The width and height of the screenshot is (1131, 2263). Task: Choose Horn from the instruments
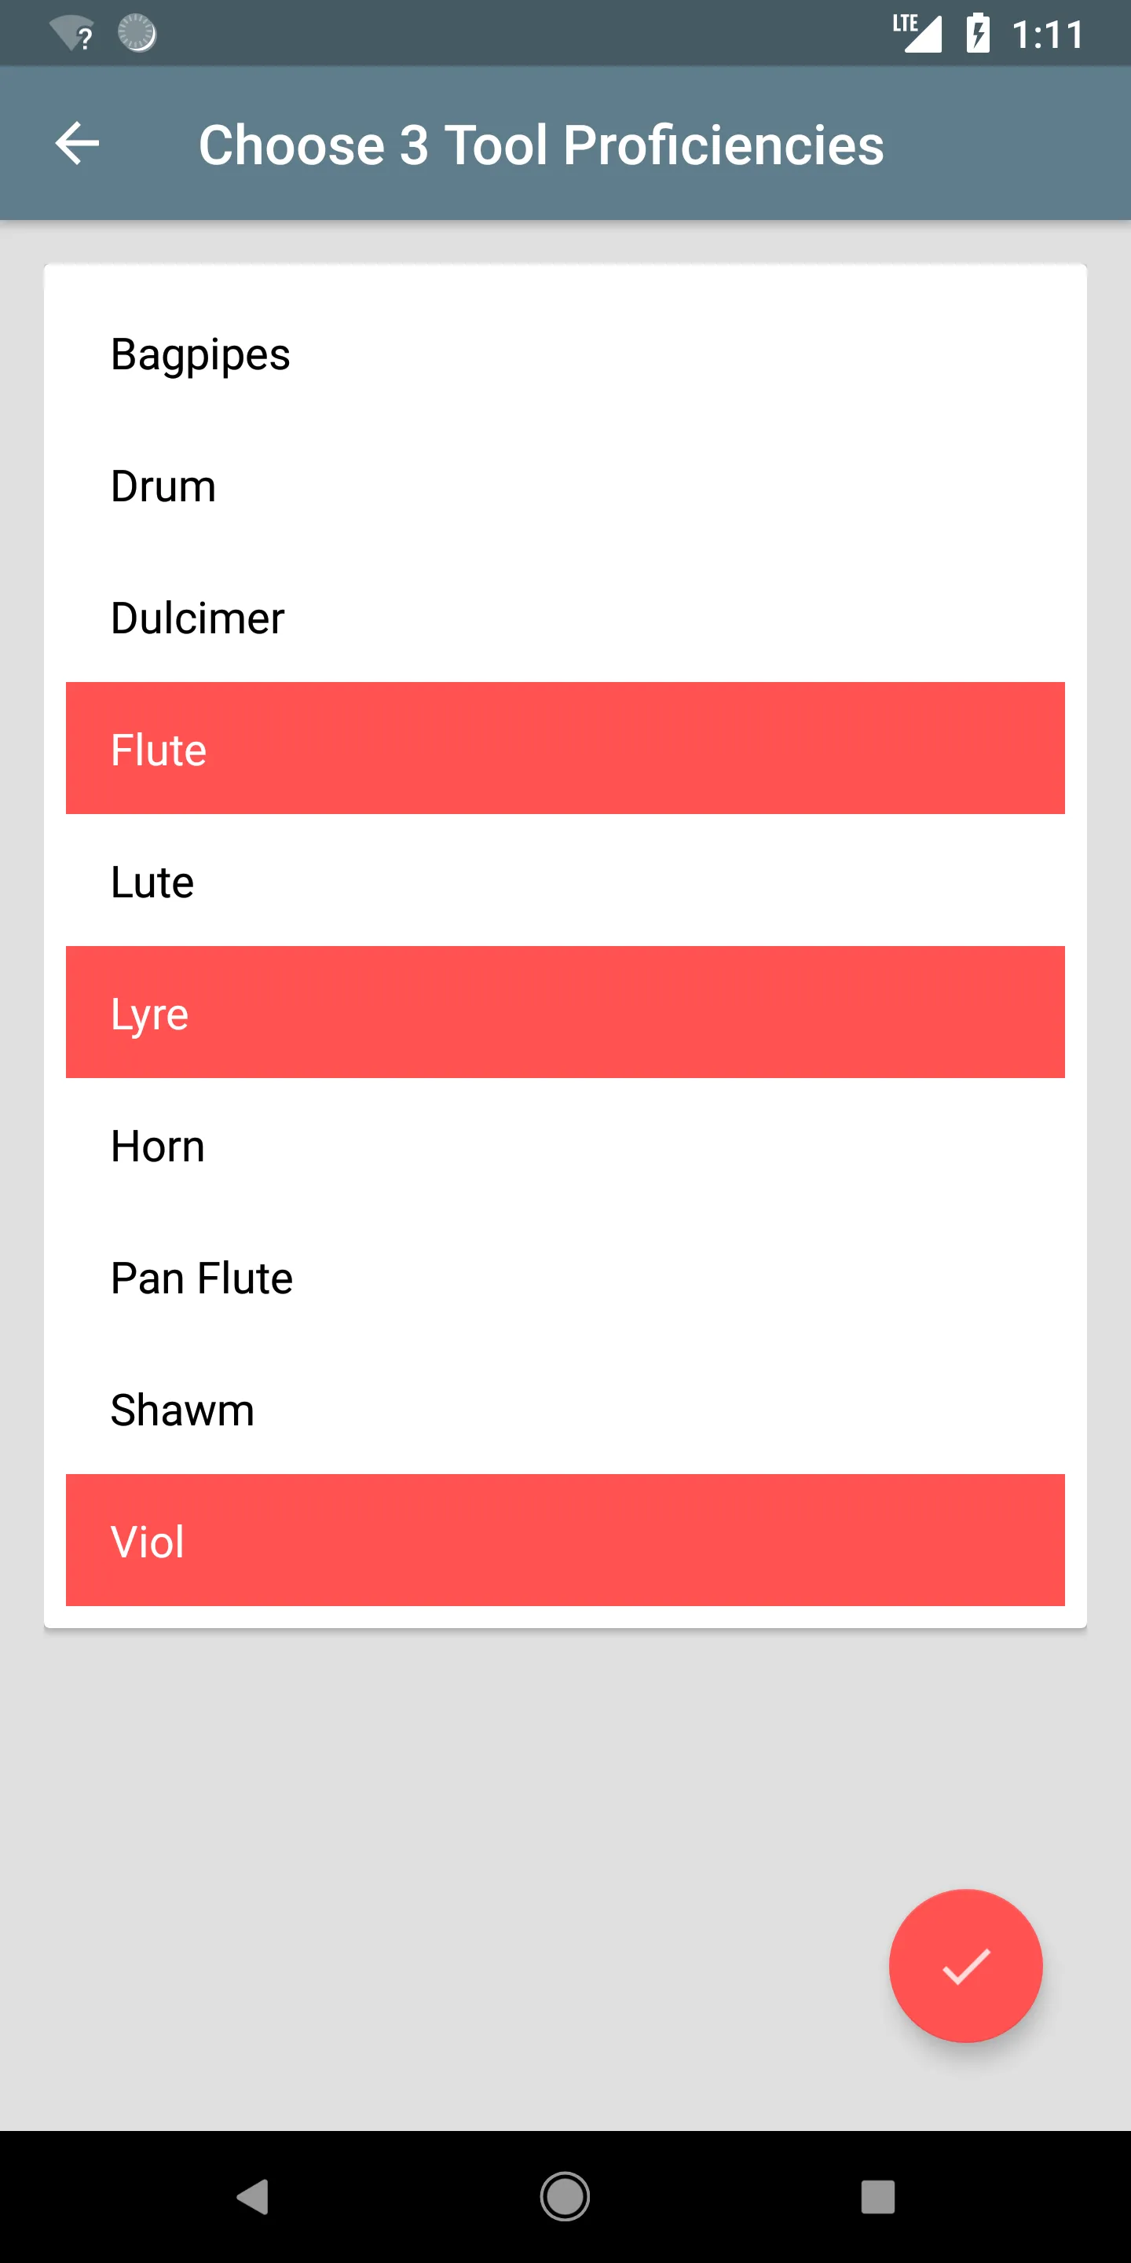[x=565, y=1145]
